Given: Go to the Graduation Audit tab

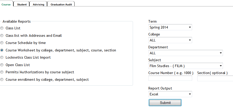Looking at the screenshot, I should tap(61, 4).
